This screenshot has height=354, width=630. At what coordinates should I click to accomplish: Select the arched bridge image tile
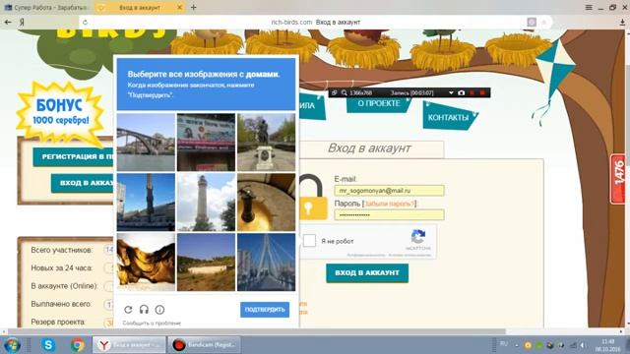[x=146, y=142]
